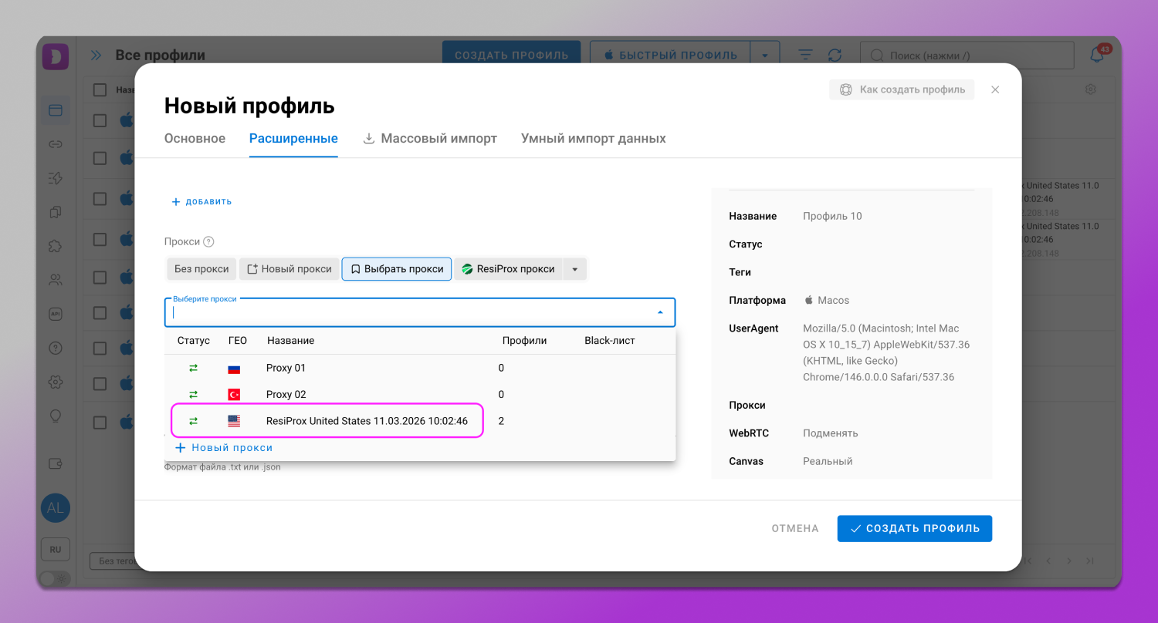The height and width of the screenshot is (623, 1158).
Task: Open the filter icon next to search
Action: (804, 55)
